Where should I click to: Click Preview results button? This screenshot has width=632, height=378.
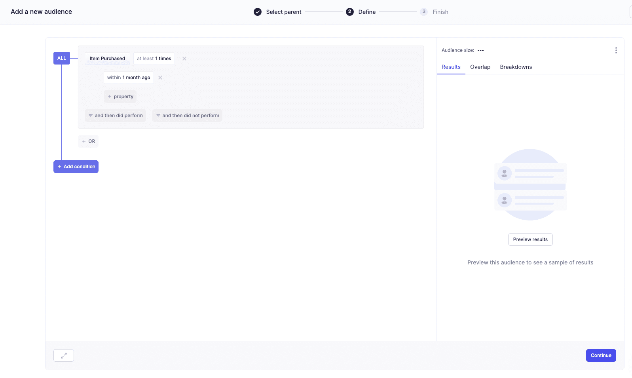[530, 239]
